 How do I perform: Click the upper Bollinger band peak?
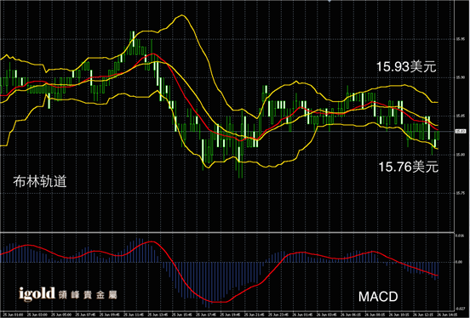coord(181,15)
